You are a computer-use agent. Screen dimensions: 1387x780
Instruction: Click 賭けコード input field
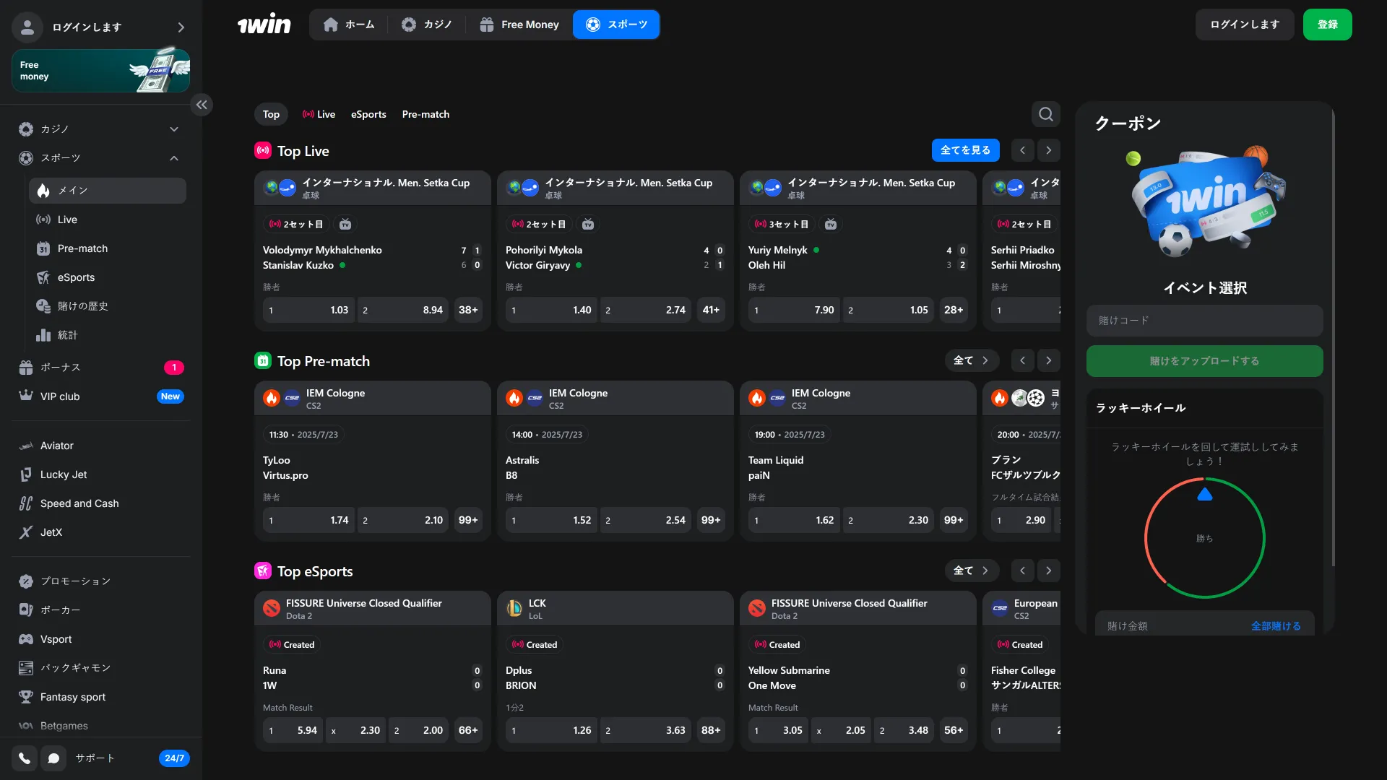pyautogui.click(x=1204, y=321)
